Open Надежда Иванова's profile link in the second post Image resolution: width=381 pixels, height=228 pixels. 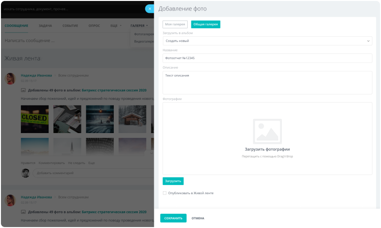pyautogui.click(x=36, y=197)
